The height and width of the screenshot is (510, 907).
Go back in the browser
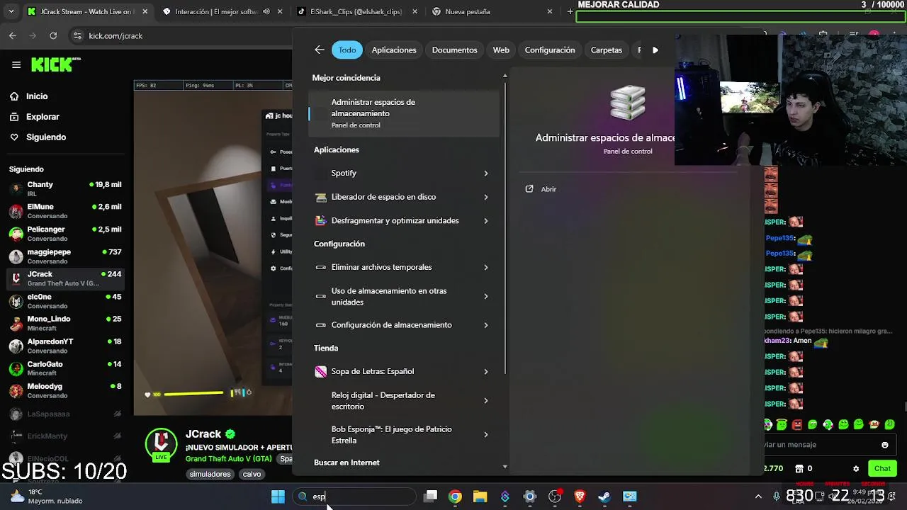click(x=13, y=35)
